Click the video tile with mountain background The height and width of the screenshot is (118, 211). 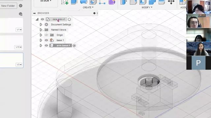pyautogui.click(x=199, y=49)
